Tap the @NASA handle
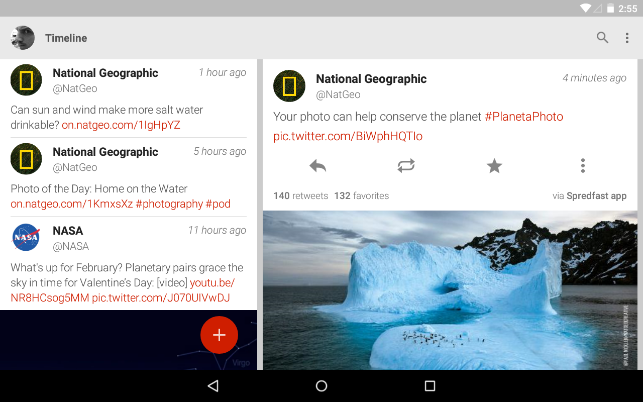Screen dimensions: 643x402 tap(71, 246)
